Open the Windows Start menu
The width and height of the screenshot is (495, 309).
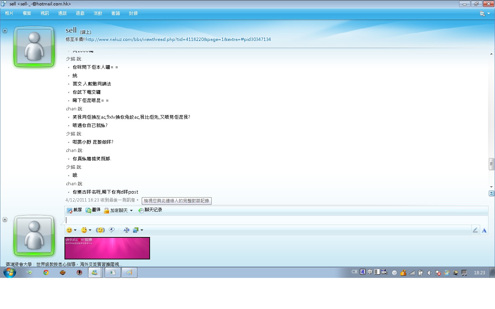(10, 272)
